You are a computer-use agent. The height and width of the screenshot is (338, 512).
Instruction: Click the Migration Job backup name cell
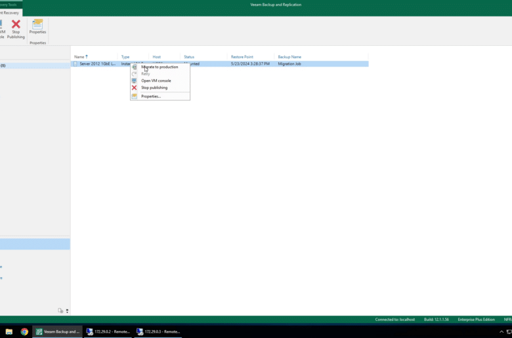click(x=289, y=64)
